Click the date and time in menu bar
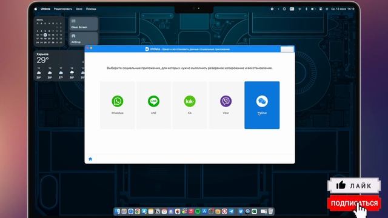The width and height of the screenshot is (388, 218). pos(343,9)
